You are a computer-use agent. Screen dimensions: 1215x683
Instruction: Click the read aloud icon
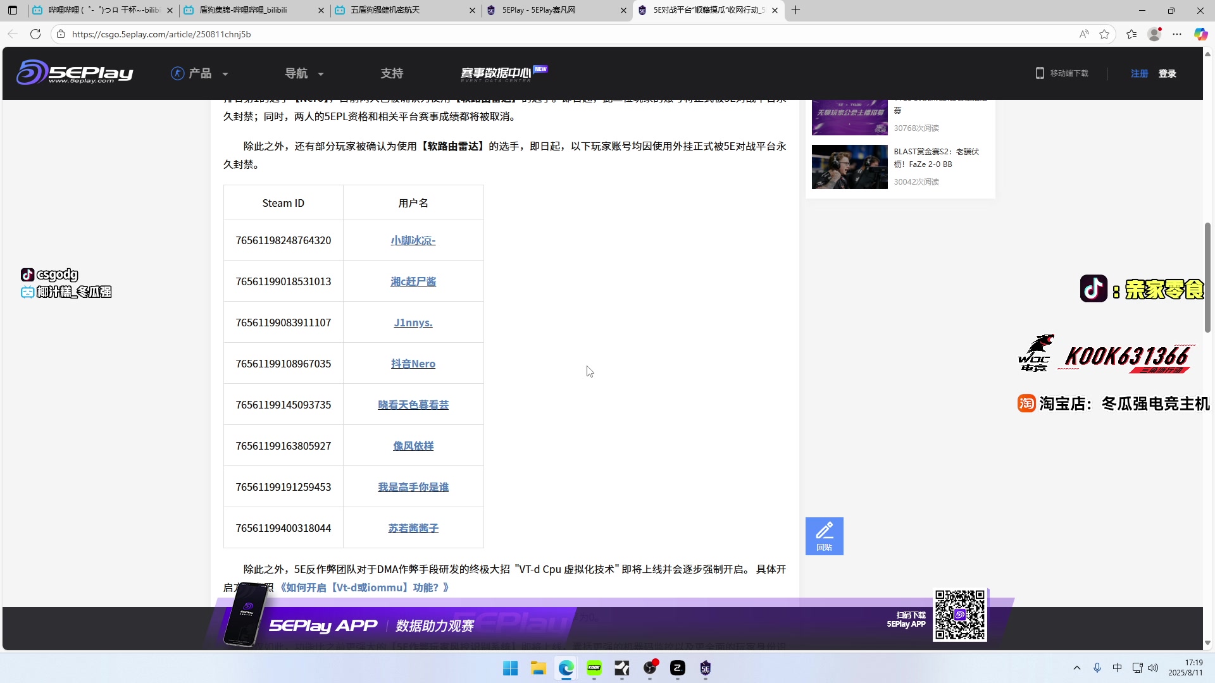[x=1084, y=34]
